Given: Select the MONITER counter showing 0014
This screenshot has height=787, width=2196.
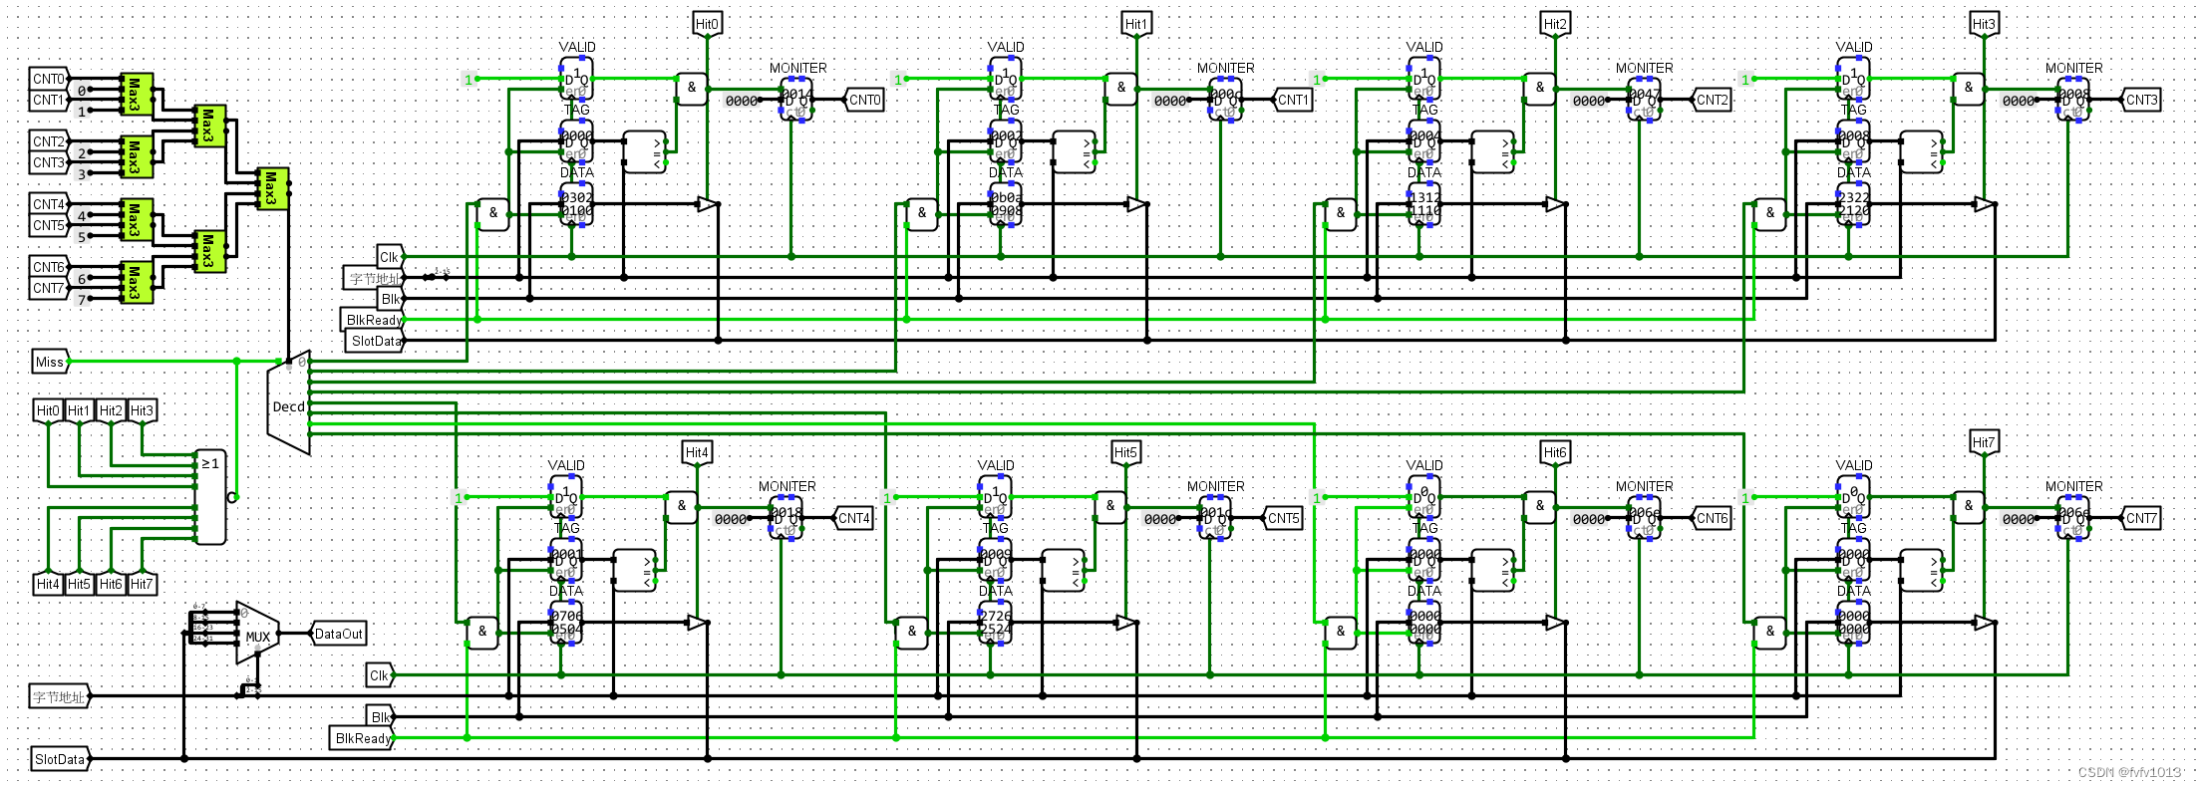Looking at the screenshot, I should 796,100.
